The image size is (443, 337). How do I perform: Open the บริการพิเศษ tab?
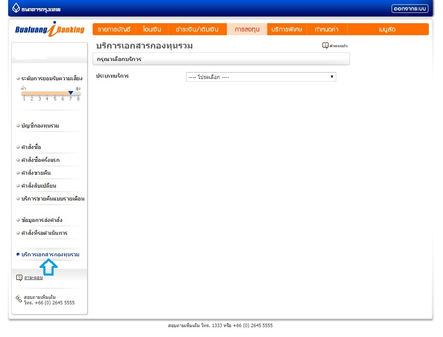point(287,29)
